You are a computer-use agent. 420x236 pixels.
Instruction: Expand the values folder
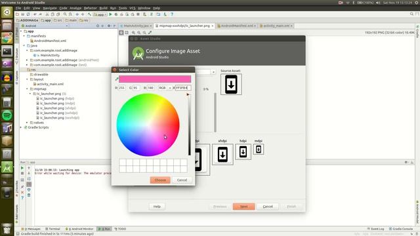tap(27, 123)
